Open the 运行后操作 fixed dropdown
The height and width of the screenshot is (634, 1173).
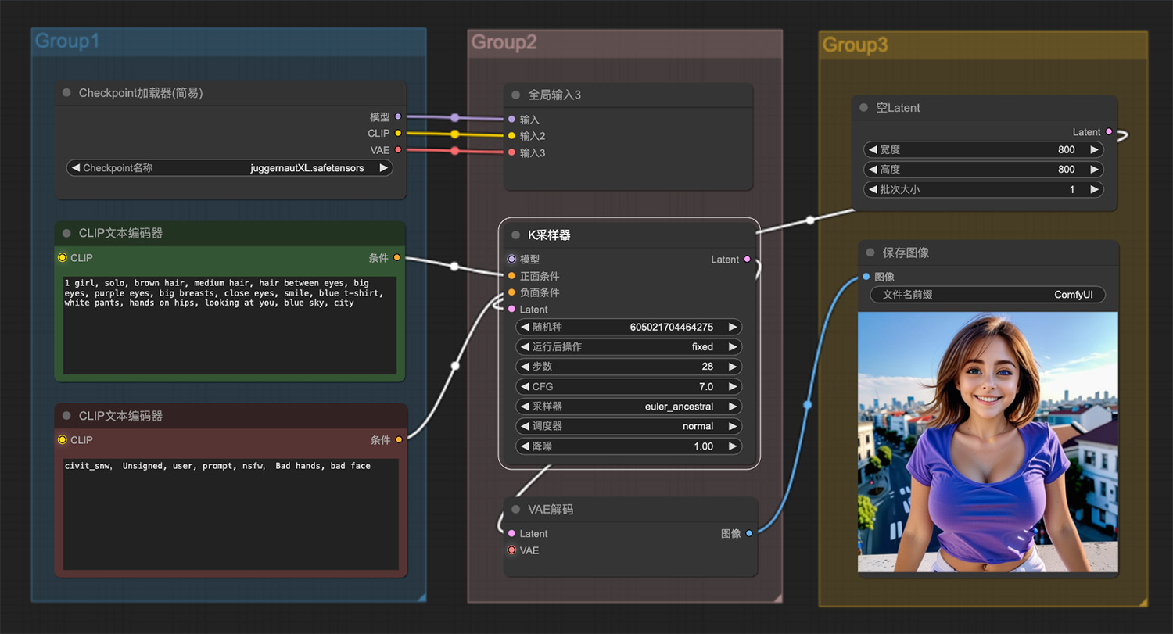click(629, 346)
